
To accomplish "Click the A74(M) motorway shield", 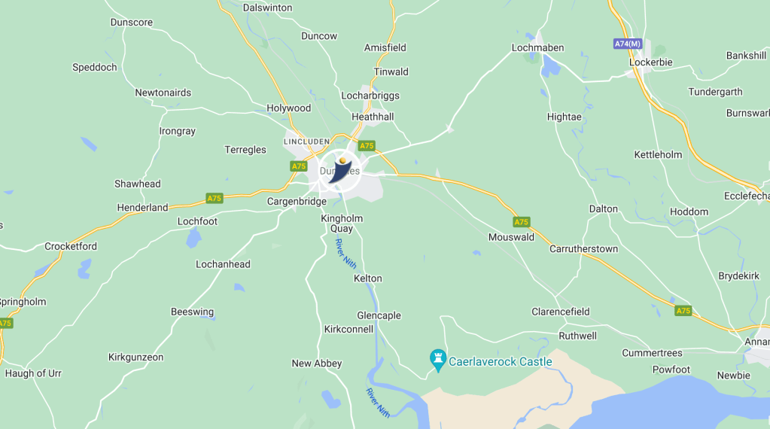I will [x=628, y=44].
